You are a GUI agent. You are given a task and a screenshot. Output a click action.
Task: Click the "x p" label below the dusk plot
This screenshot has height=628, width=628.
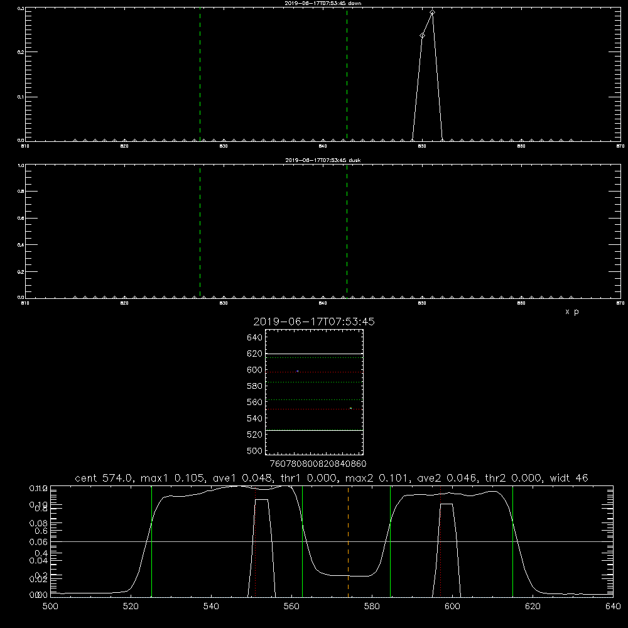[572, 311]
